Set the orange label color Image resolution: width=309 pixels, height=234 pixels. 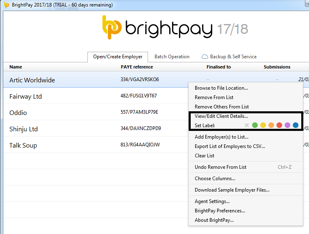pyautogui.click(x=271, y=125)
